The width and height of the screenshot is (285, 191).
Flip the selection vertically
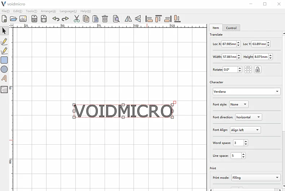(138, 19)
